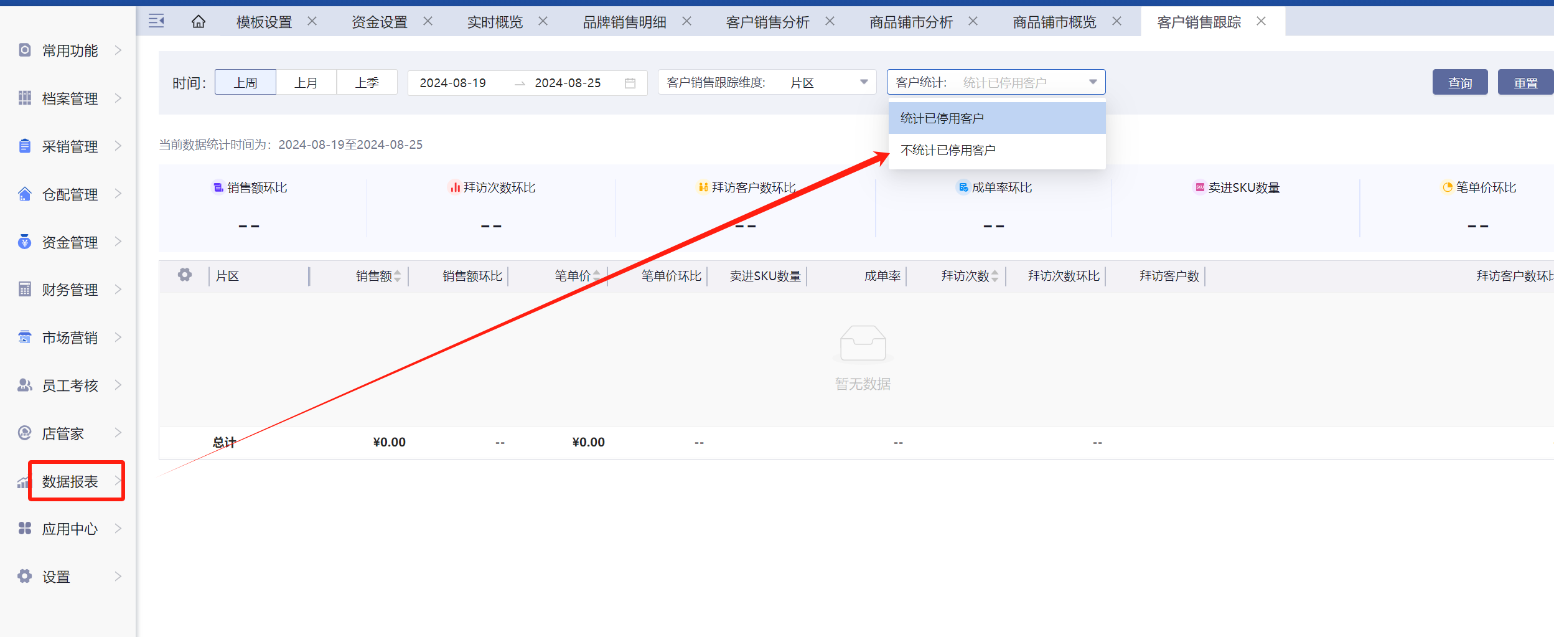Open 资金管理 in the sidebar
1554x637 pixels.
pos(70,242)
